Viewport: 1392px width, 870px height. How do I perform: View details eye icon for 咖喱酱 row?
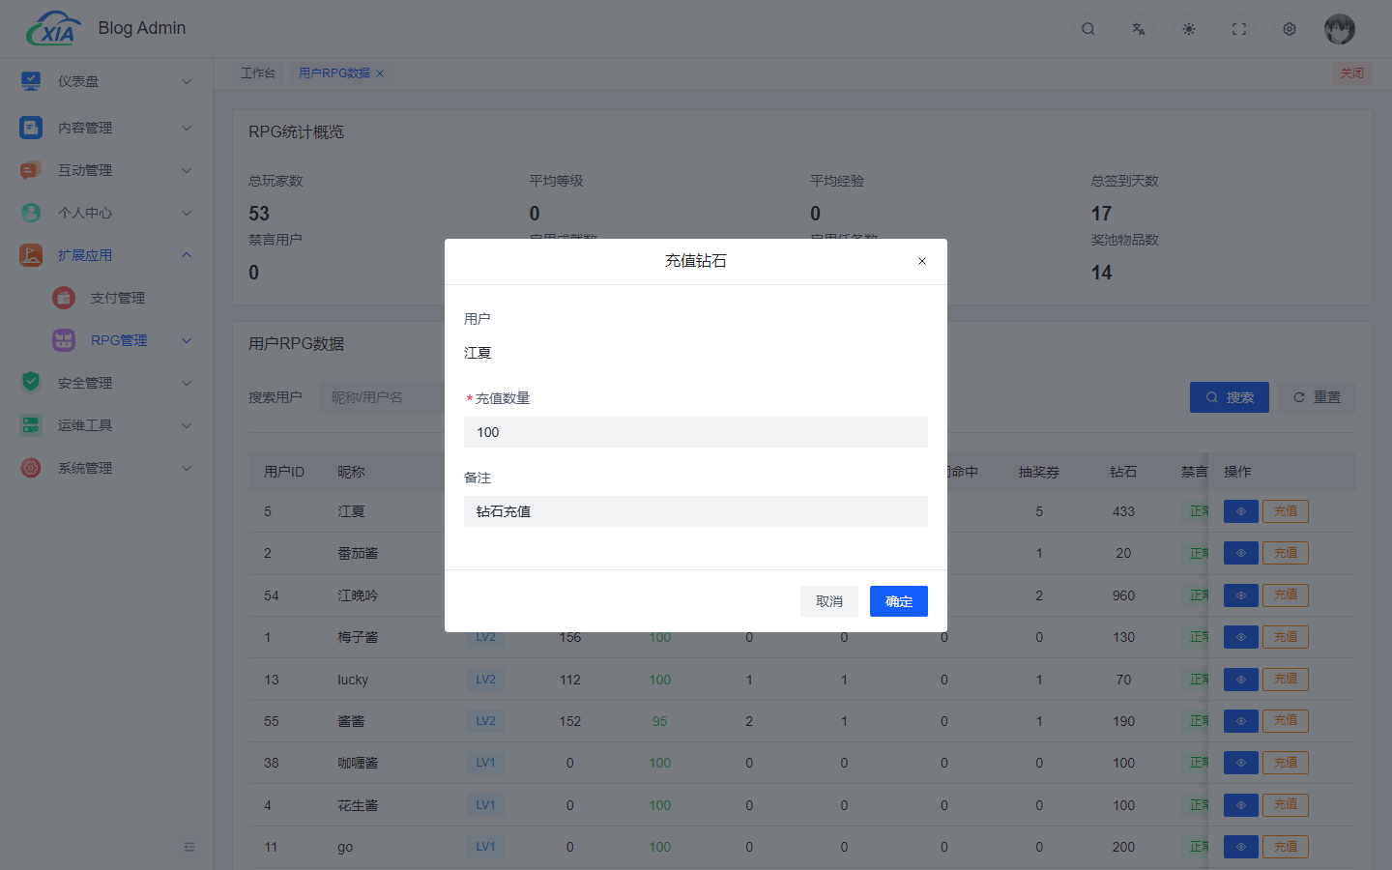click(x=1241, y=763)
